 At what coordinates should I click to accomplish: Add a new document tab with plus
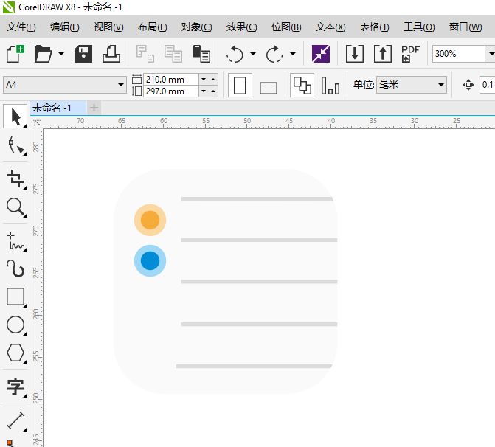pyautogui.click(x=94, y=108)
